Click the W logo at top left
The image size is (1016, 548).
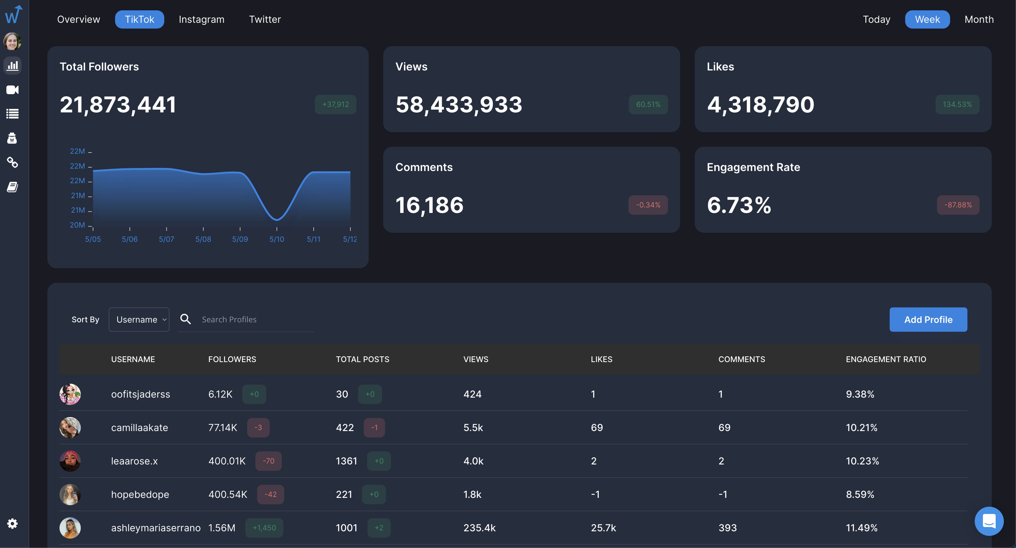(13, 15)
